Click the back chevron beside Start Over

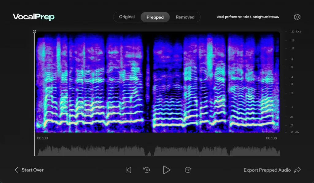coord(16,170)
